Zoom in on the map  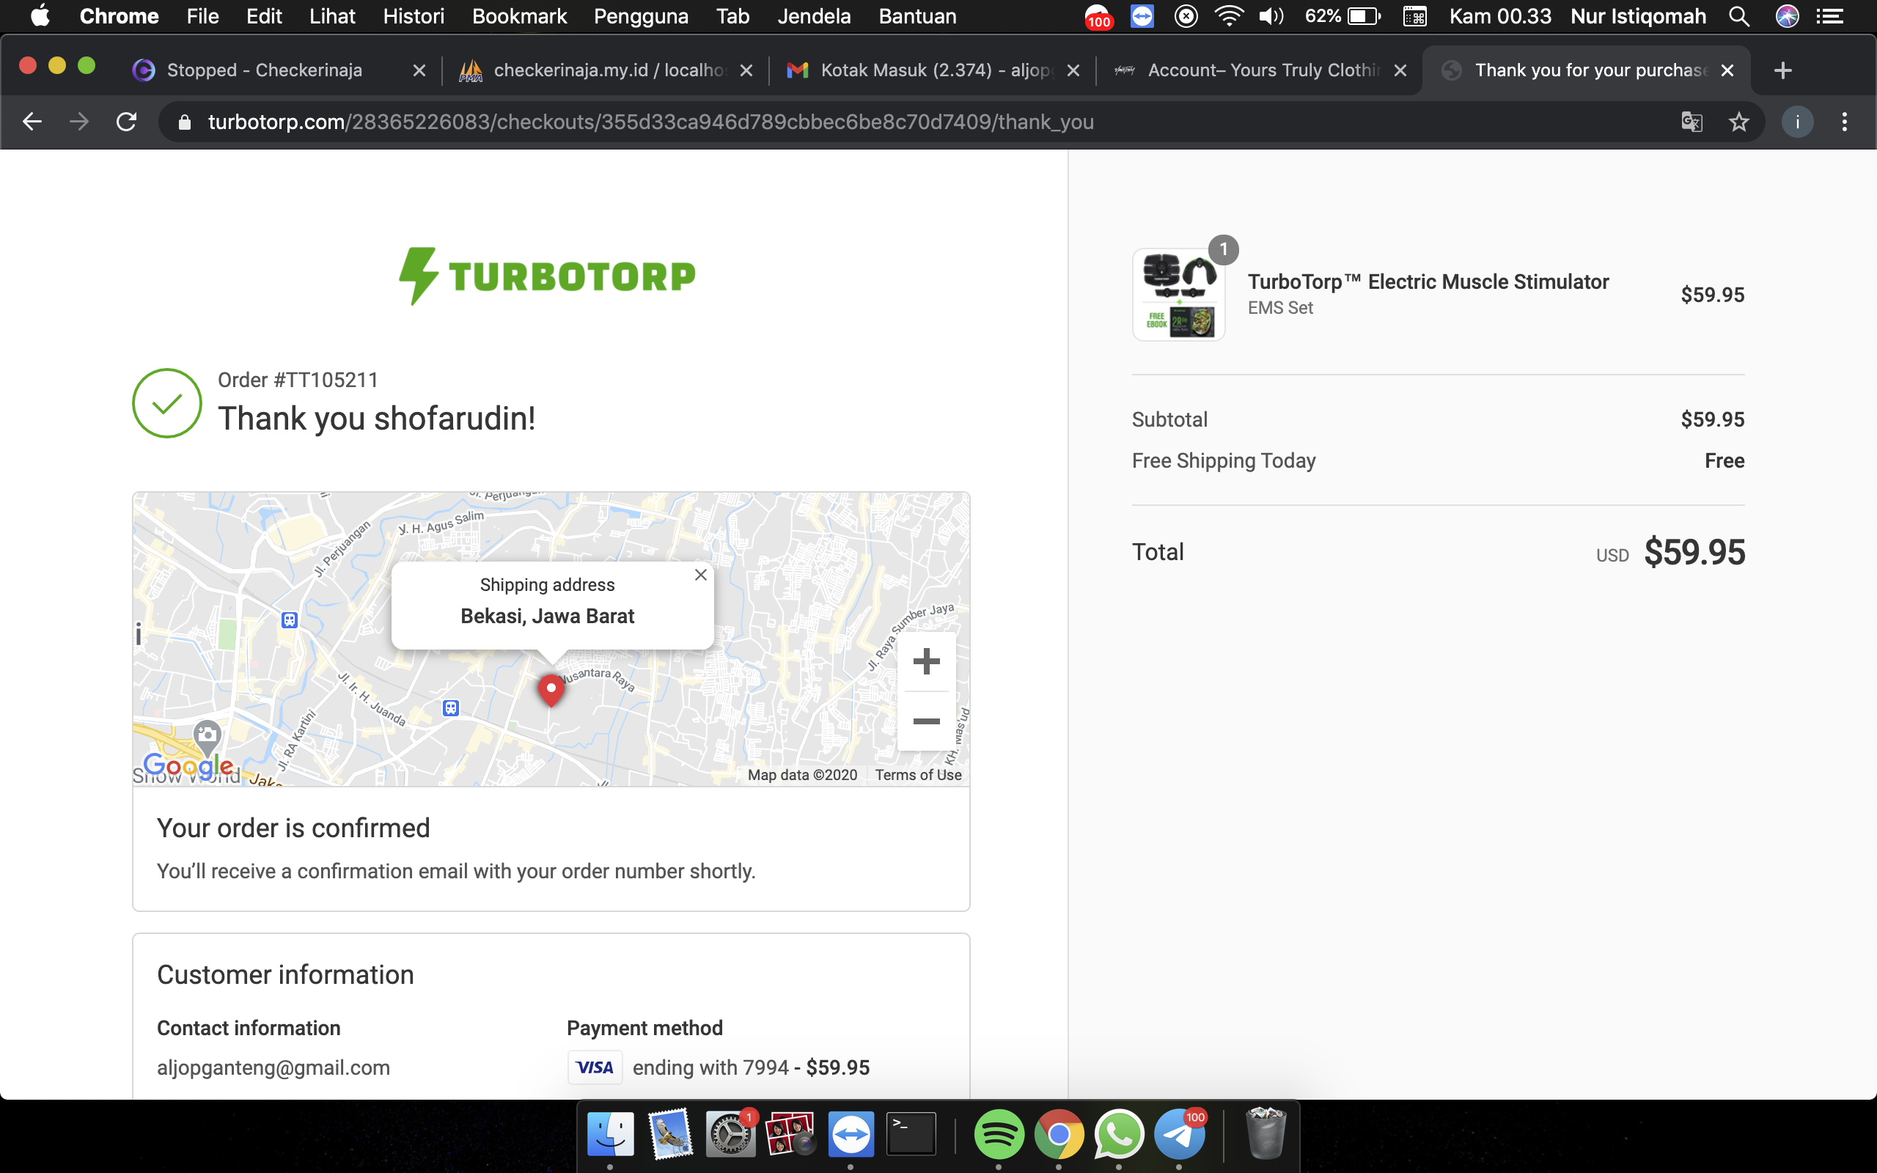pos(926,662)
